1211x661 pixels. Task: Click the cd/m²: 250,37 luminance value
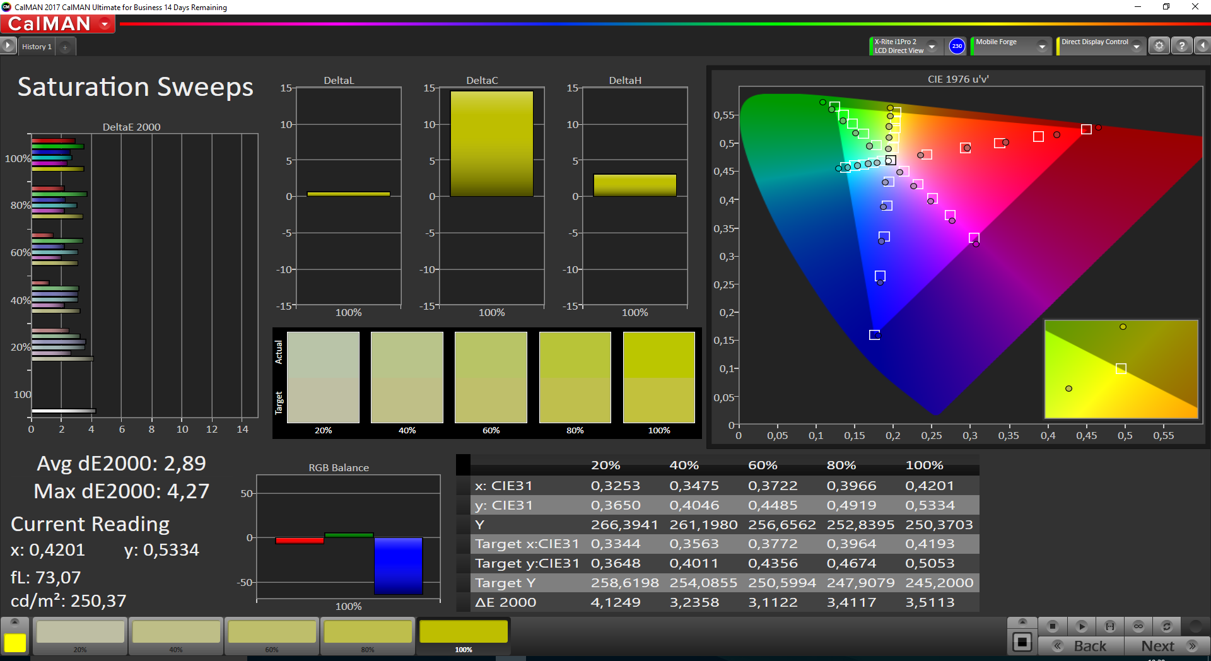click(68, 601)
